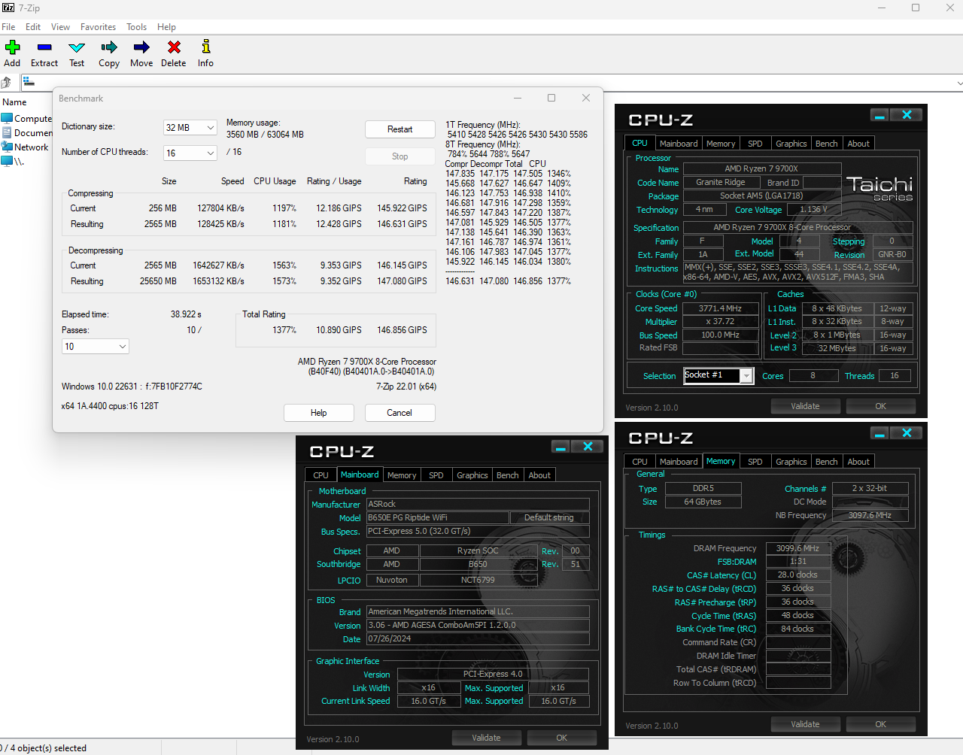Viewport: 963px width, 755px height.
Task: Open the Passes dropdown
Action: [96, 347]
